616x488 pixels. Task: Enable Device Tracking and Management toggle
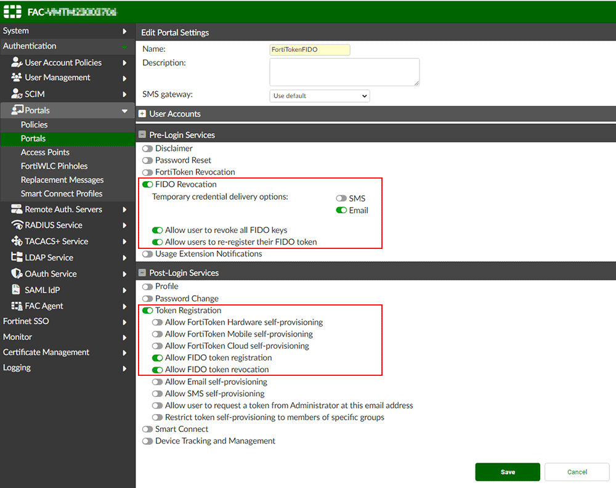pyautogui.click(x=147, y=441)
